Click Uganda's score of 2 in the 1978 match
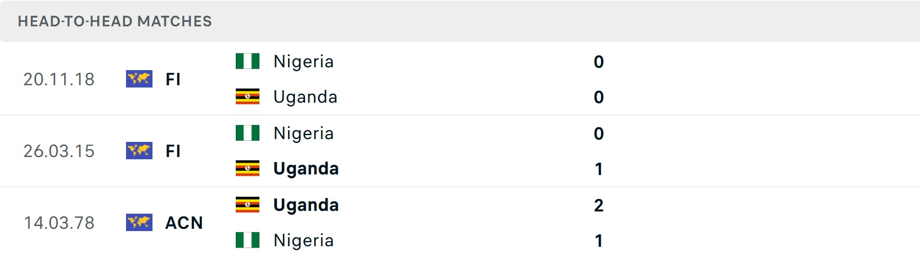Image resolution: width=920 pixels, height=258 pixels. coord(599,205)
